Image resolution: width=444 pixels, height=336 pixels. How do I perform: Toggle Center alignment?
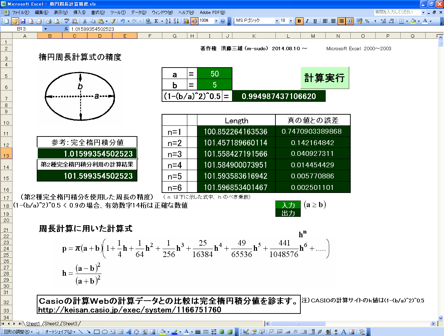click(333, 21)
